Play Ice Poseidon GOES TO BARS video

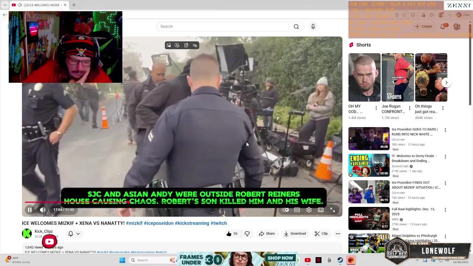pos(369,139)
